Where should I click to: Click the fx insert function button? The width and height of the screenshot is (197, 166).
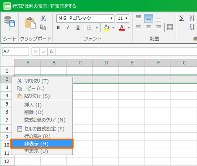(x=51, y=52)
